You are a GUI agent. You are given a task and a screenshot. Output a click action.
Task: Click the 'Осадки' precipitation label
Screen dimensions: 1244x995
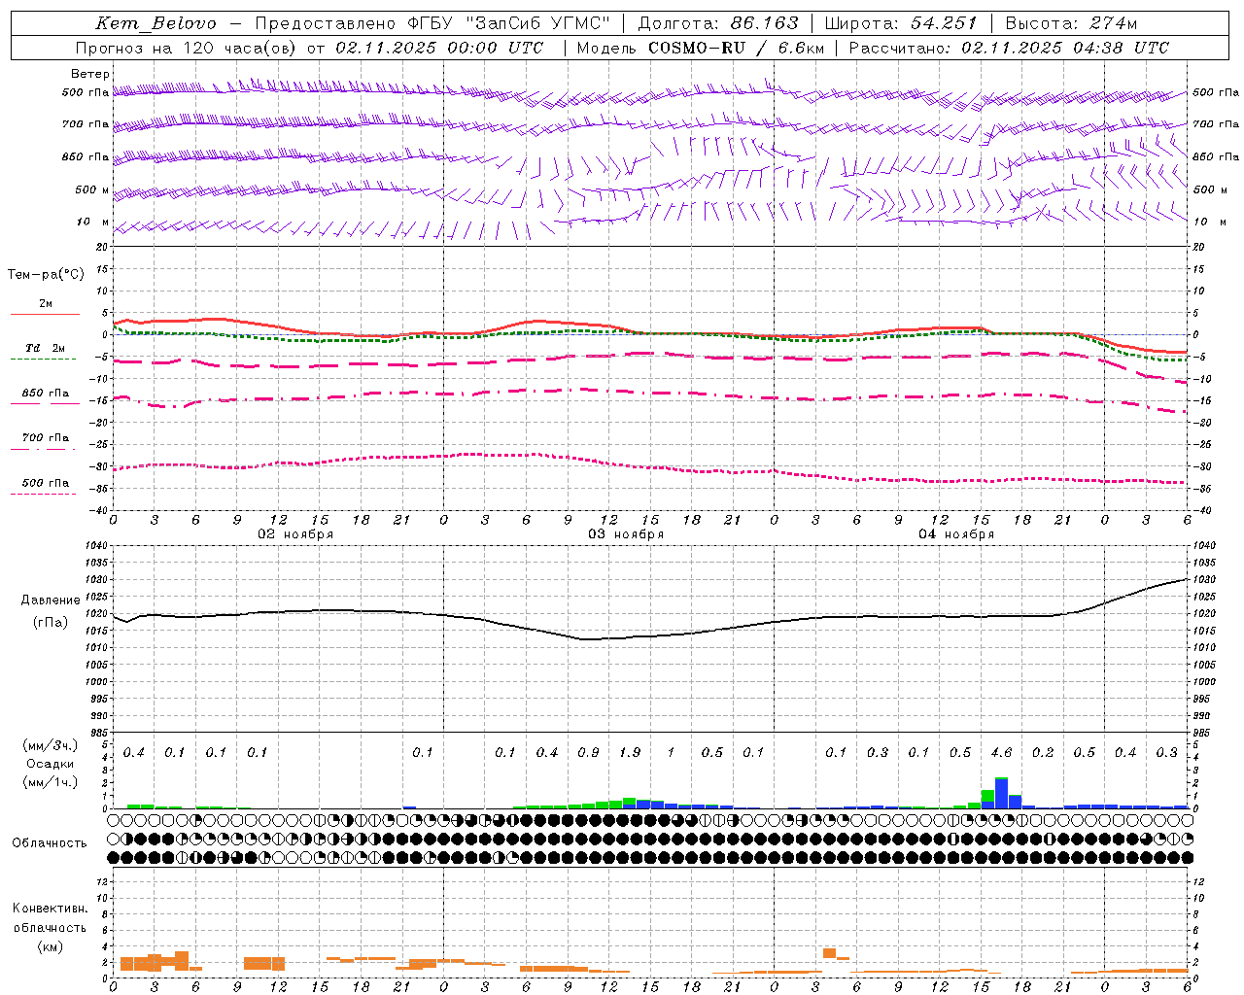point(51,764)
